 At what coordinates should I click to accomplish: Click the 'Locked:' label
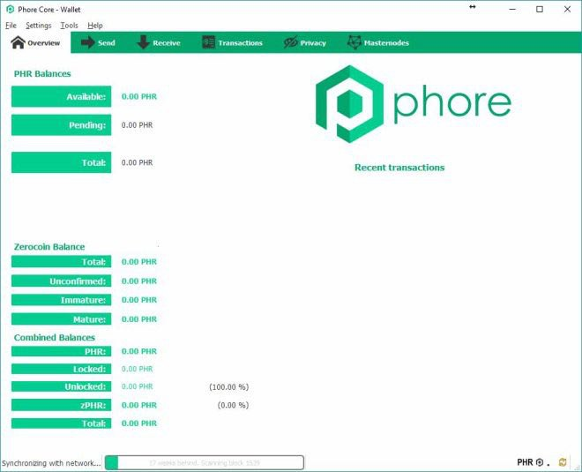tap(61, 369)
